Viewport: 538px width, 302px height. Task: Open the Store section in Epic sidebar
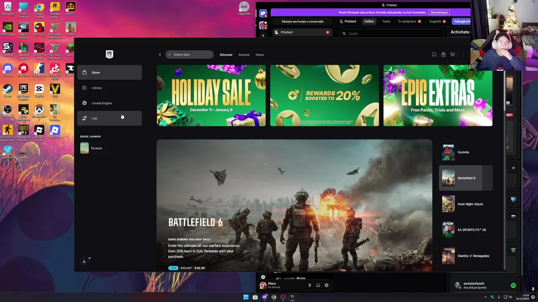tap(109, 73)
